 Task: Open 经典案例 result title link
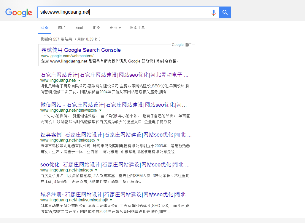[x=116, y=135]
